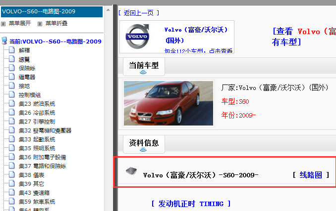Select 集35 照明系統
This screenshot has width=336, height=211.
pos(37,148)
